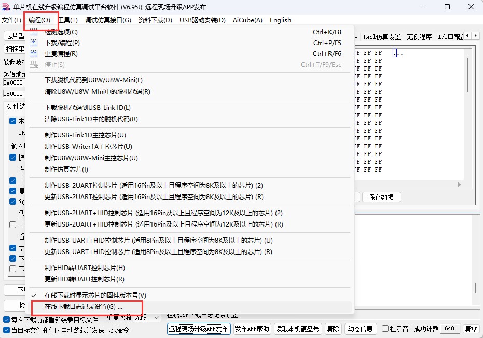
Task: Click the 保存数据 button
Action: pos(381,197)
